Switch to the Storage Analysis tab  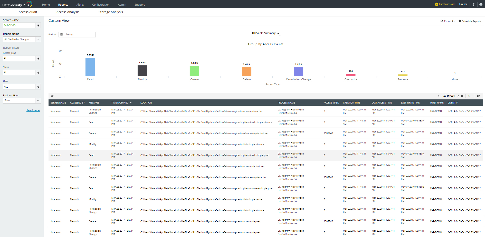(x=111, y=12)
